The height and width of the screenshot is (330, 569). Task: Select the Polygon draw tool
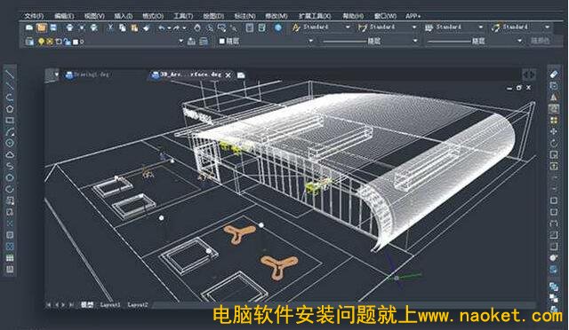point(10,108)
